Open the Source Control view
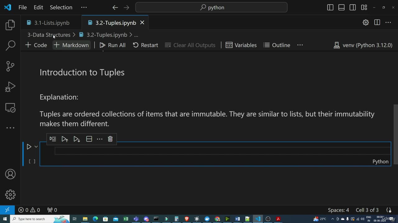Image resolution: width=398 pixels, height=223 pixels. point(10,66)
